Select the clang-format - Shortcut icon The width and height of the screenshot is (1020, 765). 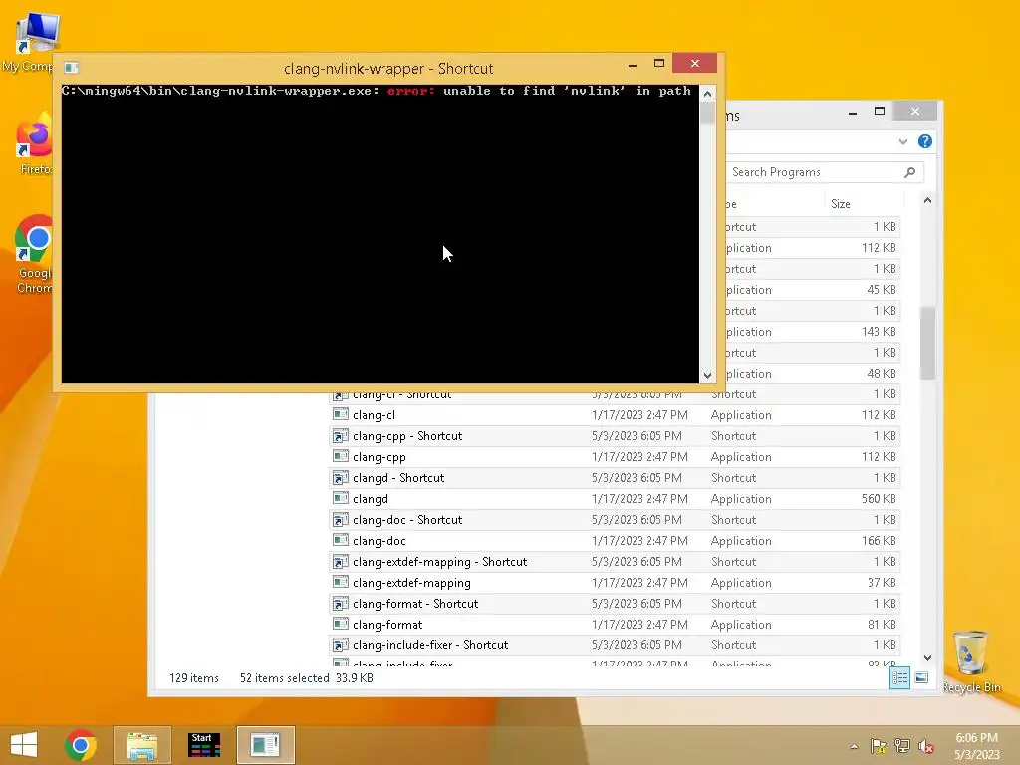340,604
